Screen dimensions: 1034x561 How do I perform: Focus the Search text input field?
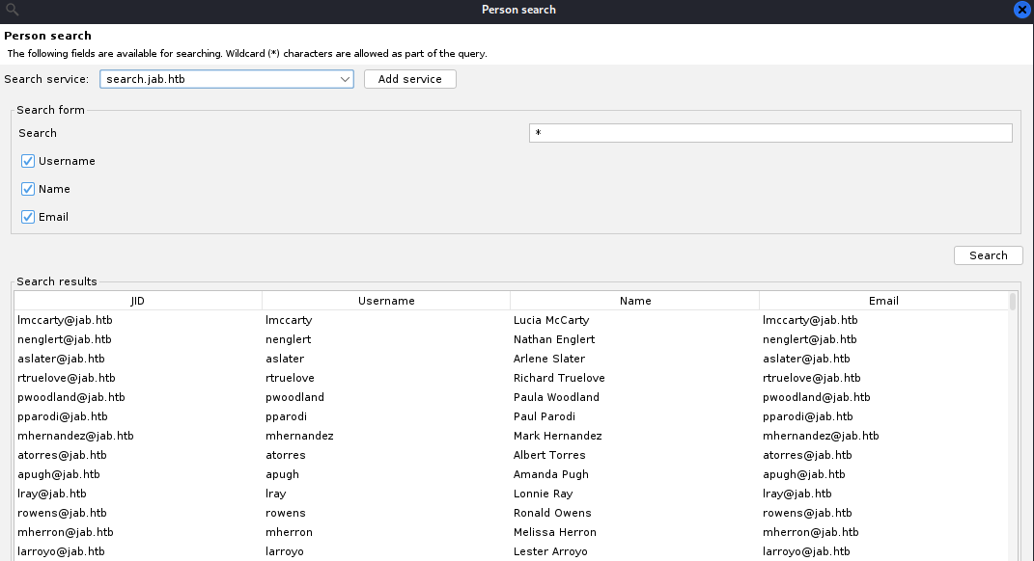[770, 133]
